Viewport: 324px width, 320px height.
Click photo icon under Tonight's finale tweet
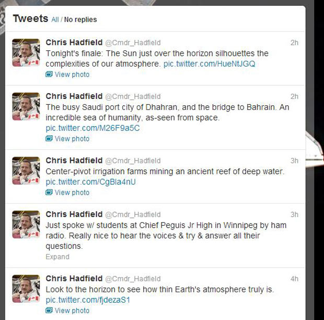click(x=49, y=74)
